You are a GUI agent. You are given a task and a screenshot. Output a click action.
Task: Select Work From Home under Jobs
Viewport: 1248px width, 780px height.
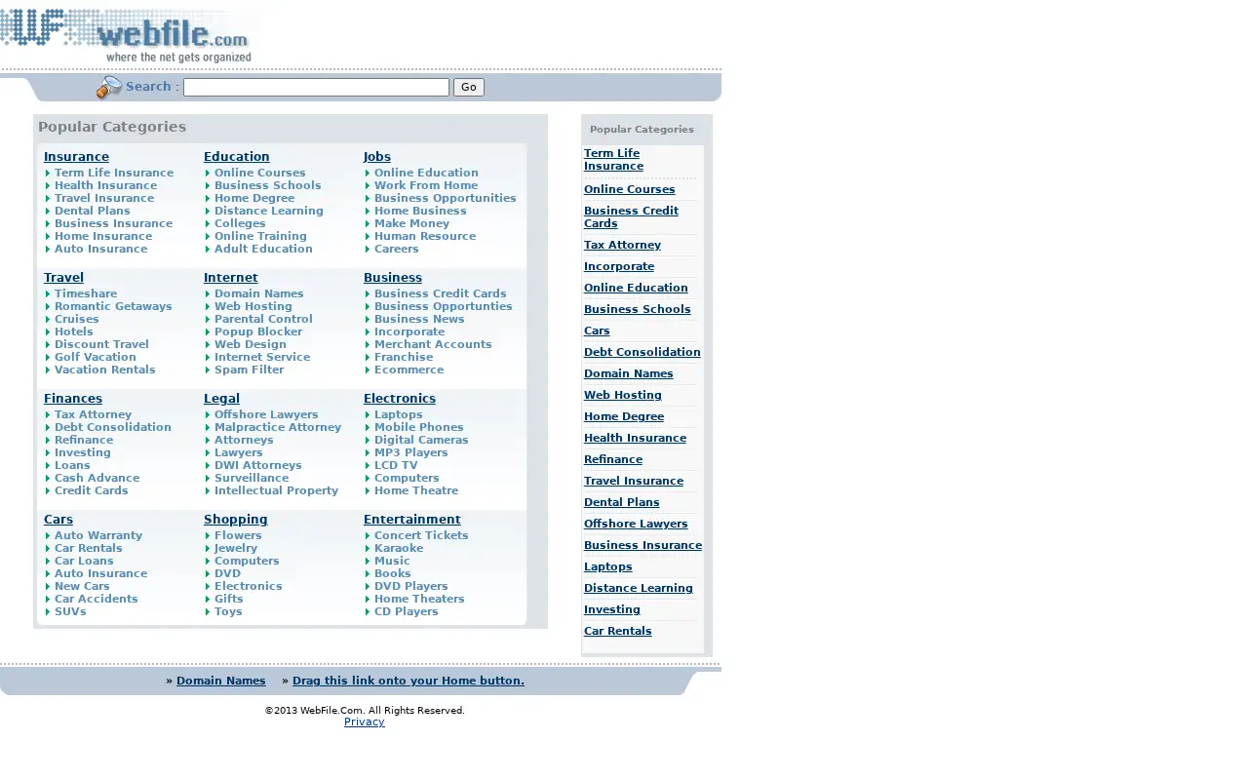(426, 185)
